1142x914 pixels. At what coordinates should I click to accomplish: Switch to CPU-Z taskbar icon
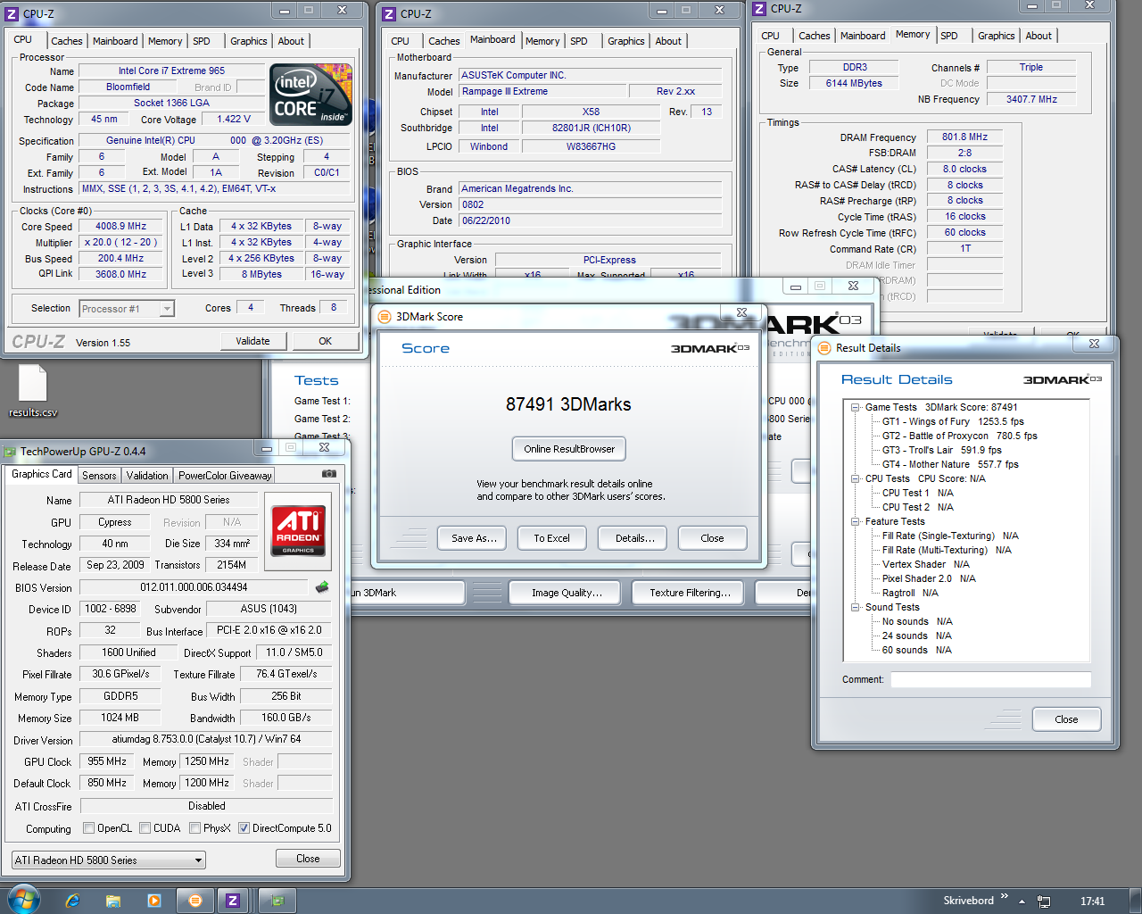click(x=233, y=901)
